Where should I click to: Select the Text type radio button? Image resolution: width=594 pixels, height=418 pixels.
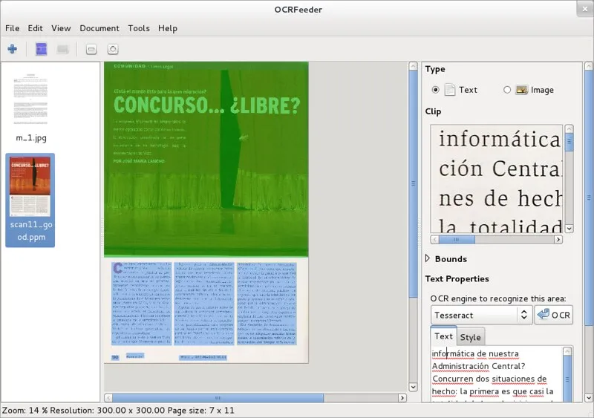[436, 90]
